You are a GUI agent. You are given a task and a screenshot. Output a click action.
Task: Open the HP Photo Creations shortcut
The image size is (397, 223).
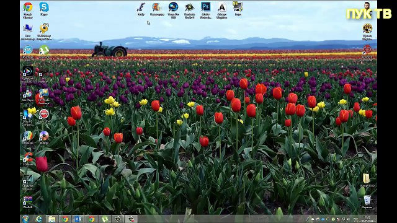tap(44, 96)
